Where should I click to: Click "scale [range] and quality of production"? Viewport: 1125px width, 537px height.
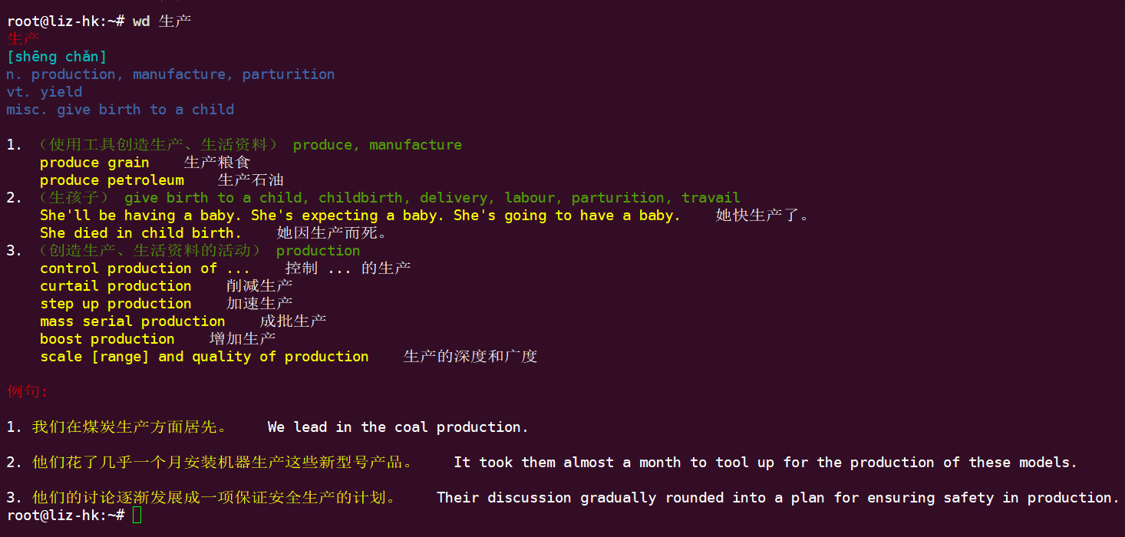(x=204, y=357)
